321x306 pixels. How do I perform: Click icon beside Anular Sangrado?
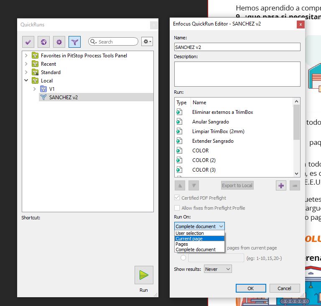point(179,121)
